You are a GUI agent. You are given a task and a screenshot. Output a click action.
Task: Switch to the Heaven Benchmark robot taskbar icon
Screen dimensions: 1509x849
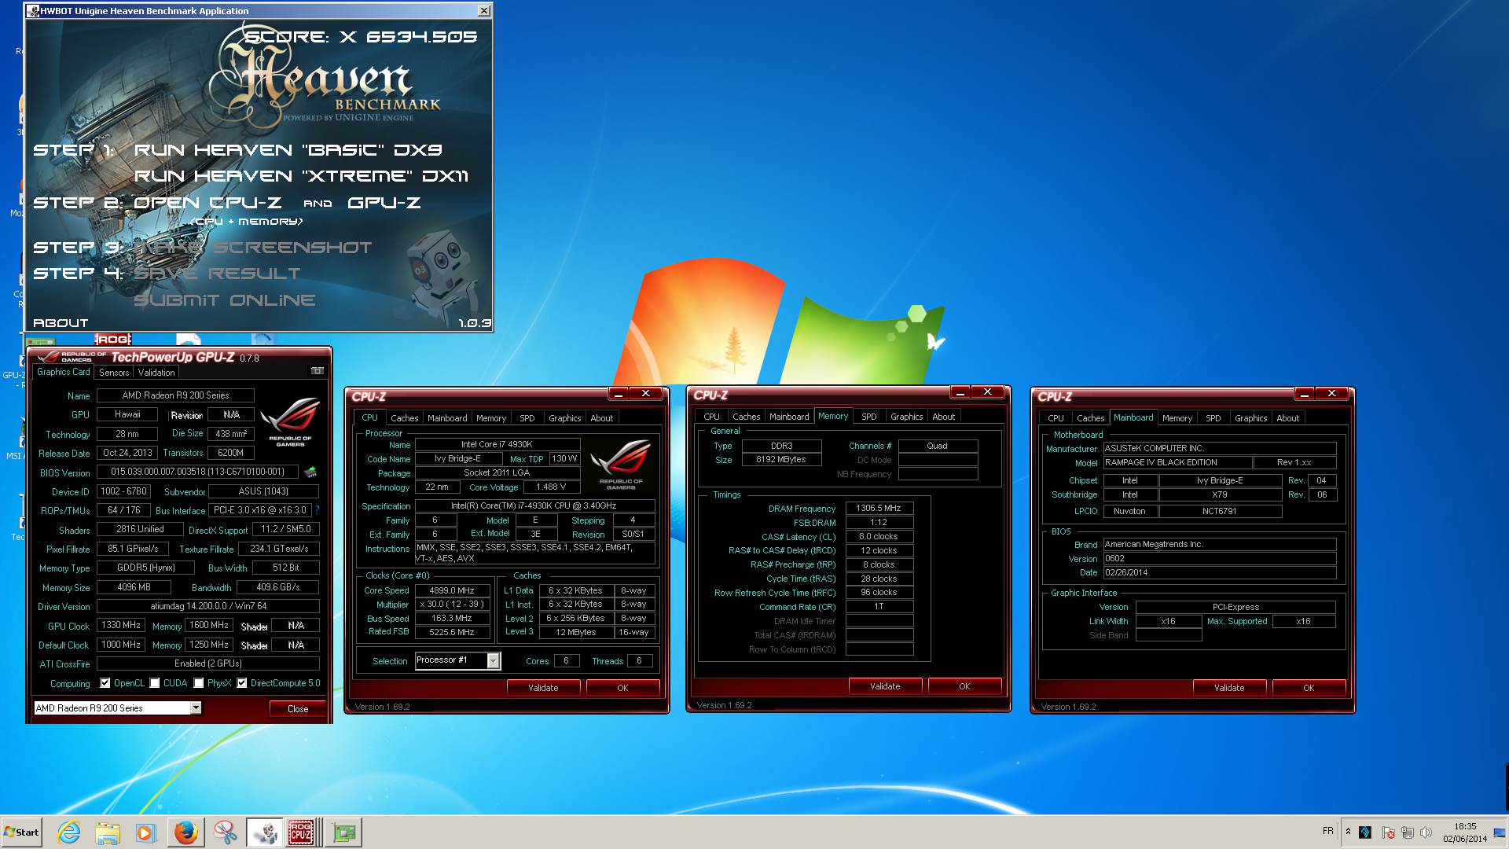pos(264,832)
